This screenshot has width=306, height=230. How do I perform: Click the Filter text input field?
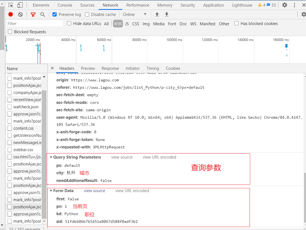[x=34, y=24]
